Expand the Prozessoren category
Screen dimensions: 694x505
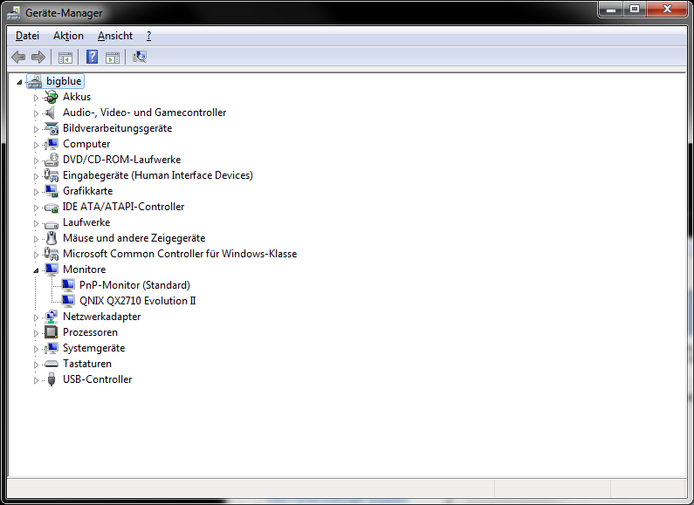click(37, 333)
